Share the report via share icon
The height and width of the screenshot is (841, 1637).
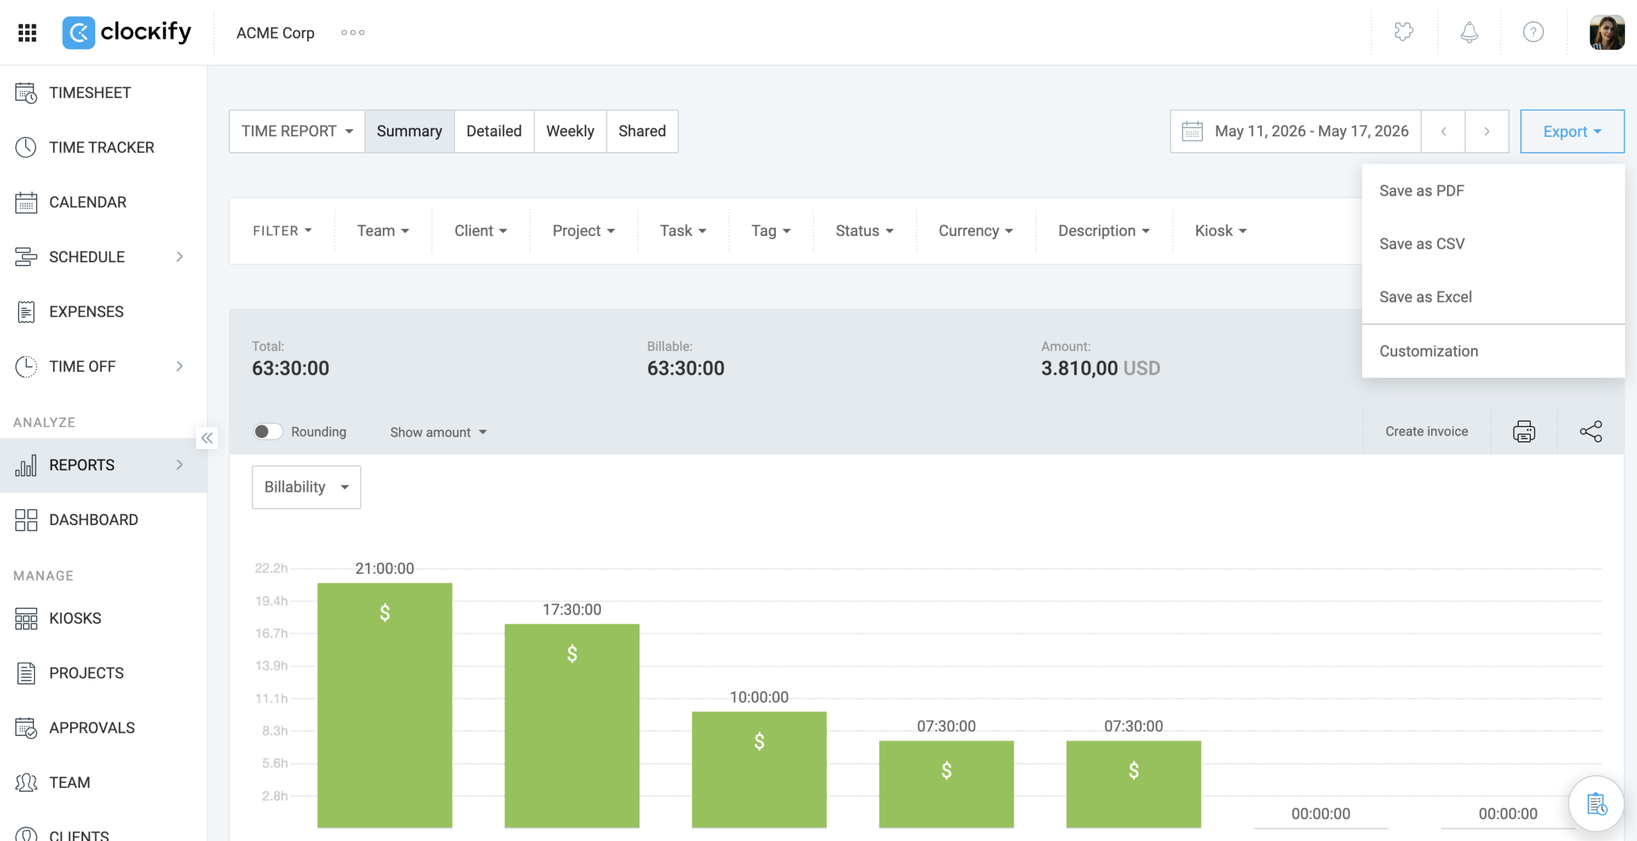[1591, 432]
